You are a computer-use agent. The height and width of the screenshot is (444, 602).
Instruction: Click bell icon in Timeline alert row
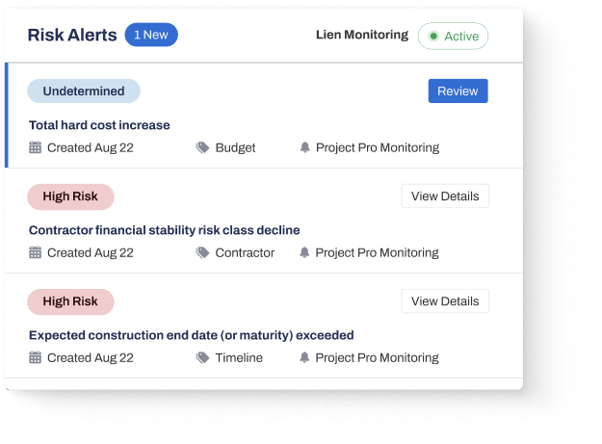coord(304,357)
